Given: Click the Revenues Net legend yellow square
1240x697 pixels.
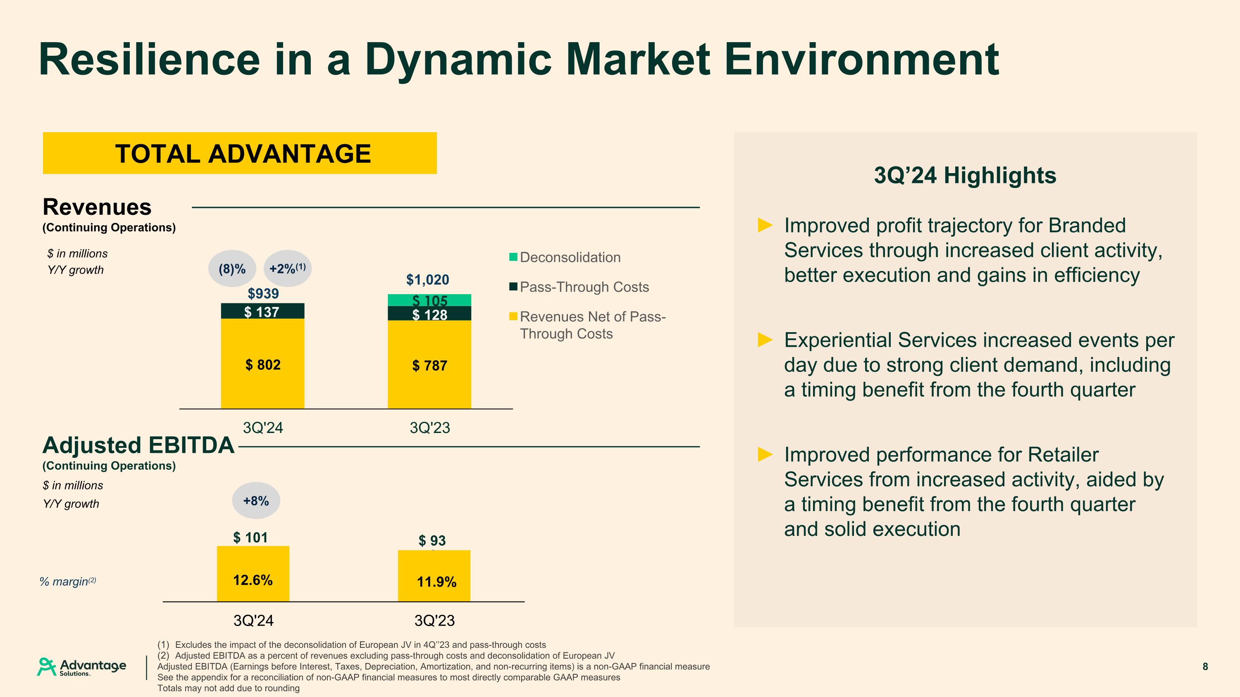Looking at the screenshot, I should [513, 316].
